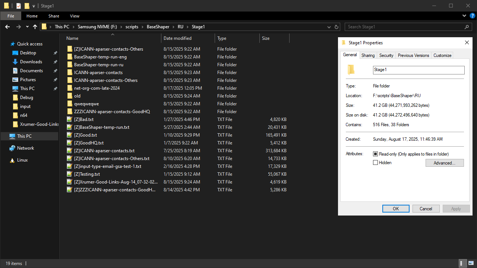
Task: Enable the Hidden attribute checkbox
Action: coord(376,163)
